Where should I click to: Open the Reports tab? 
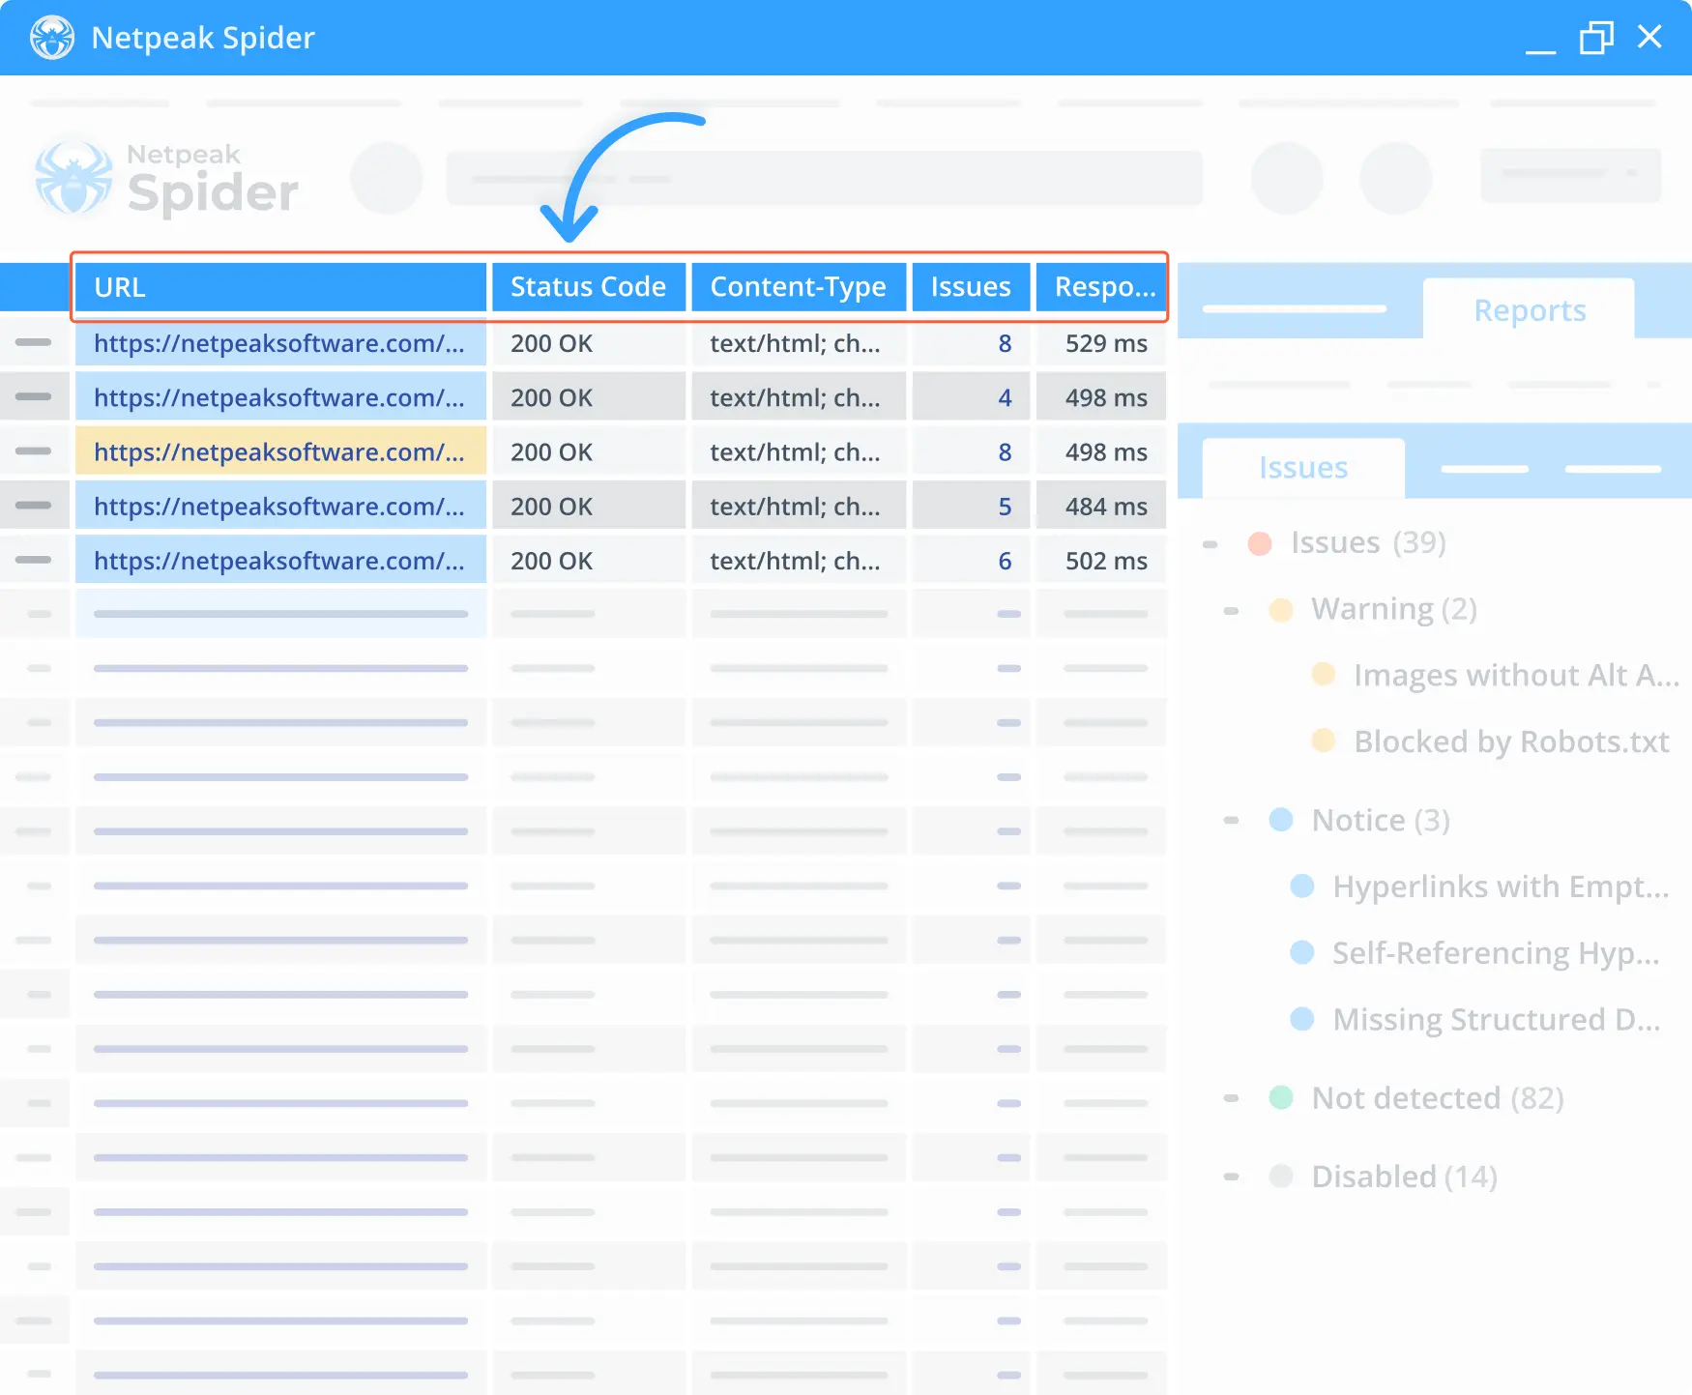pos(1529,310)
